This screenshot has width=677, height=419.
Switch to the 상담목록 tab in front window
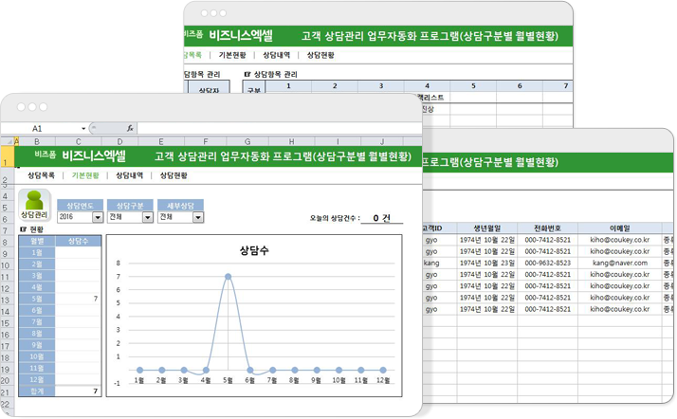41,175
